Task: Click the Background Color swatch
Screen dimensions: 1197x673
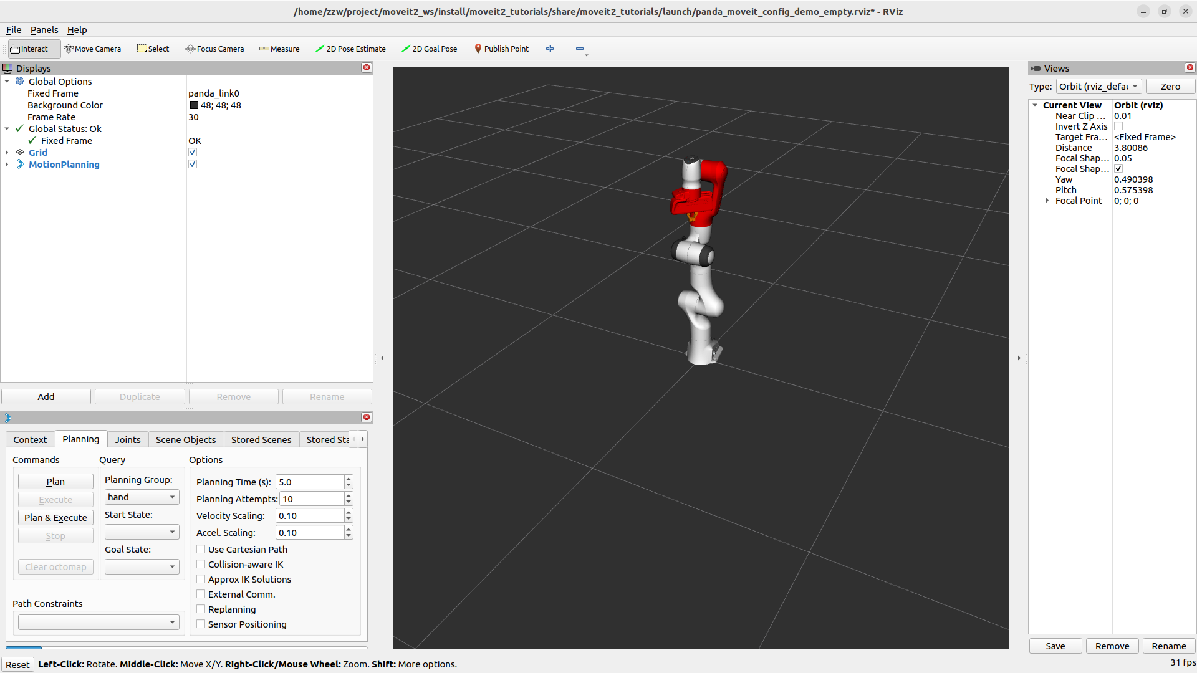Action: click(194, 105)
